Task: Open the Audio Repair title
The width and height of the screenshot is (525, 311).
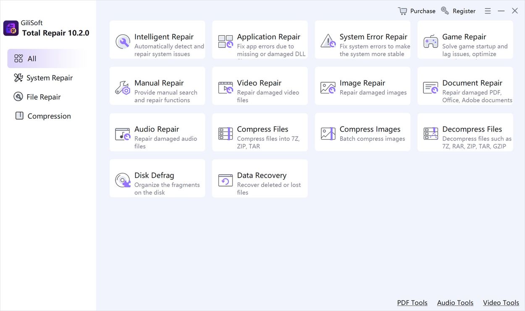Action: [157, 129]
